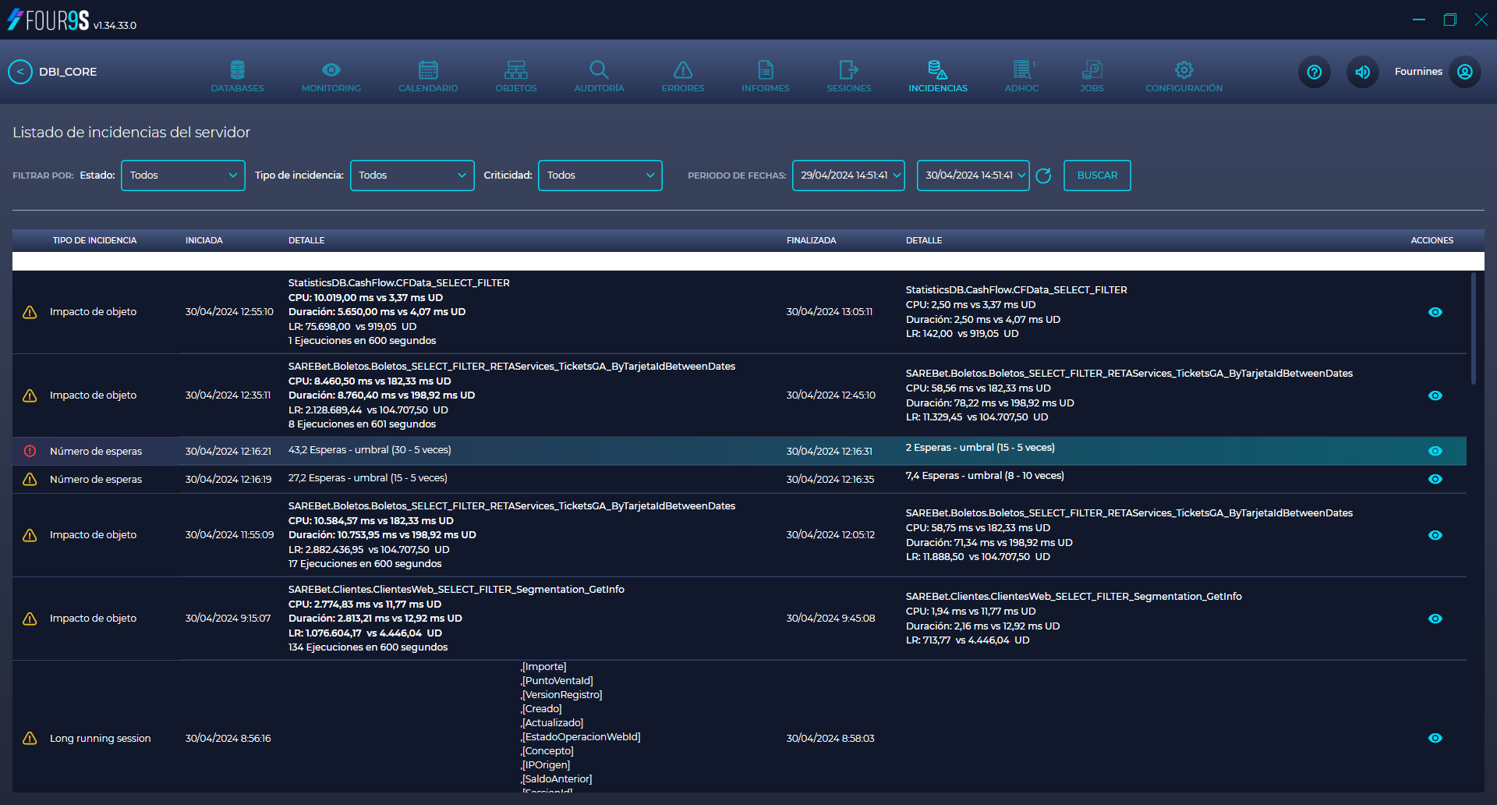This screenshot has height=805, width=1497.
Task: Toggle the sound notification icon
Action: (1362, 72)
